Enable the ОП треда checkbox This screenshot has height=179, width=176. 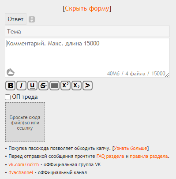point(7,97)
